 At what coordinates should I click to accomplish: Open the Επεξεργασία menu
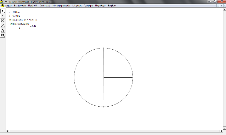coord(20,6)
